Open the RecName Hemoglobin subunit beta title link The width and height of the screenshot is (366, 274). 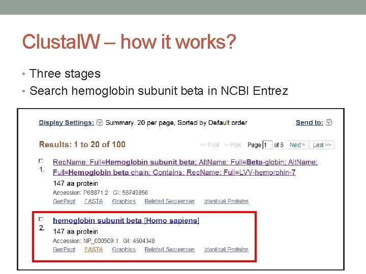pos(185,167)
